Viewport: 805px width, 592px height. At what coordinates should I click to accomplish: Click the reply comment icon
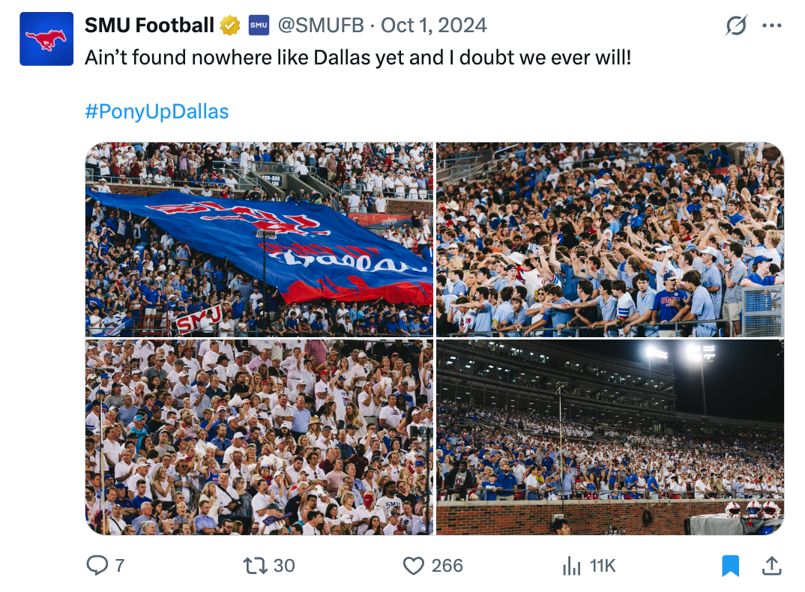point(97,565)
